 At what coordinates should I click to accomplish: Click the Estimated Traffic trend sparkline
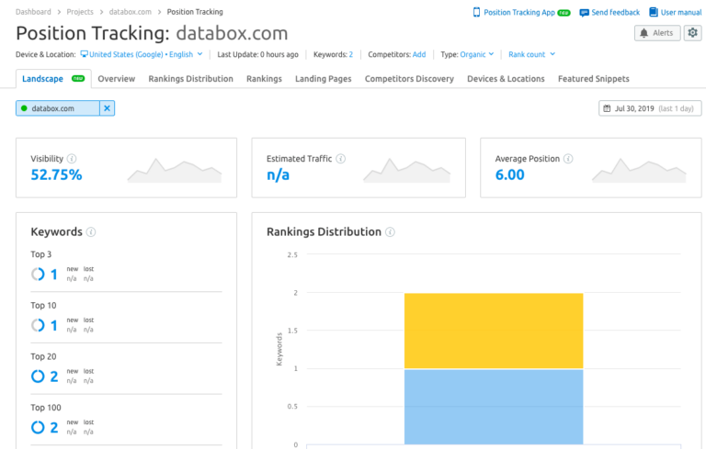[x=406, y=171]
